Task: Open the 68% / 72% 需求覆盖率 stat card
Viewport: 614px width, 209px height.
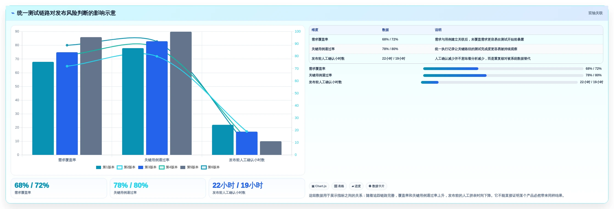Action: [x=59, y=188]
